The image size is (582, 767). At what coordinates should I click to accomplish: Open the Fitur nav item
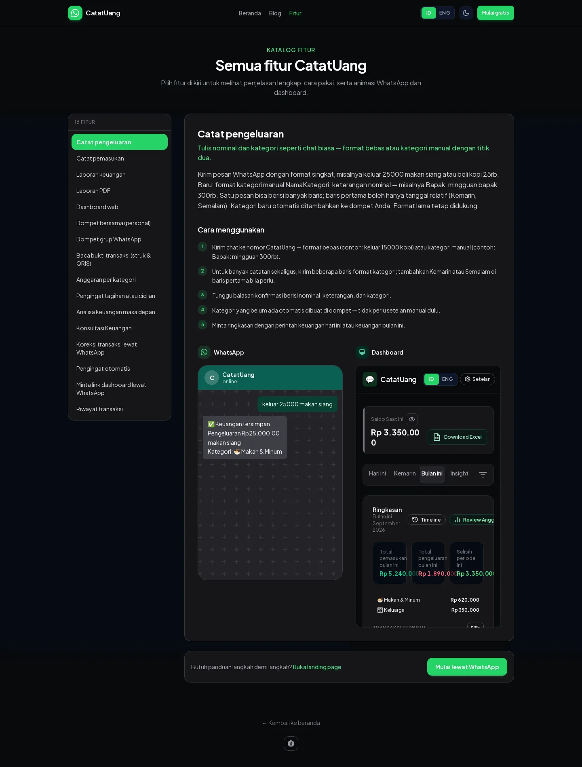pyautogui.click(x=295, y=13)
